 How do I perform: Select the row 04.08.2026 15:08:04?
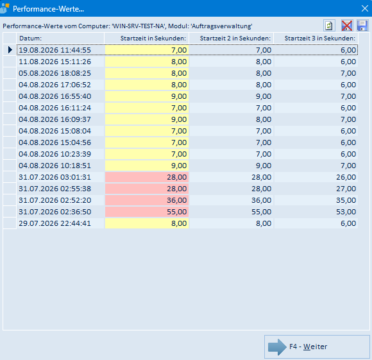(187, 131)
